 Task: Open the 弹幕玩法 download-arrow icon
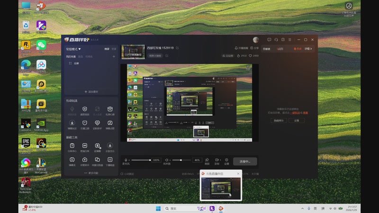coord(72,123)
